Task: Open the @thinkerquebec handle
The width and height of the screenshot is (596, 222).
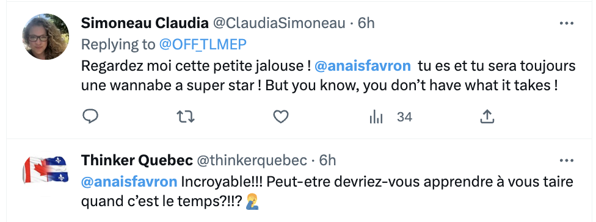Action: click(x=251, y=161)
